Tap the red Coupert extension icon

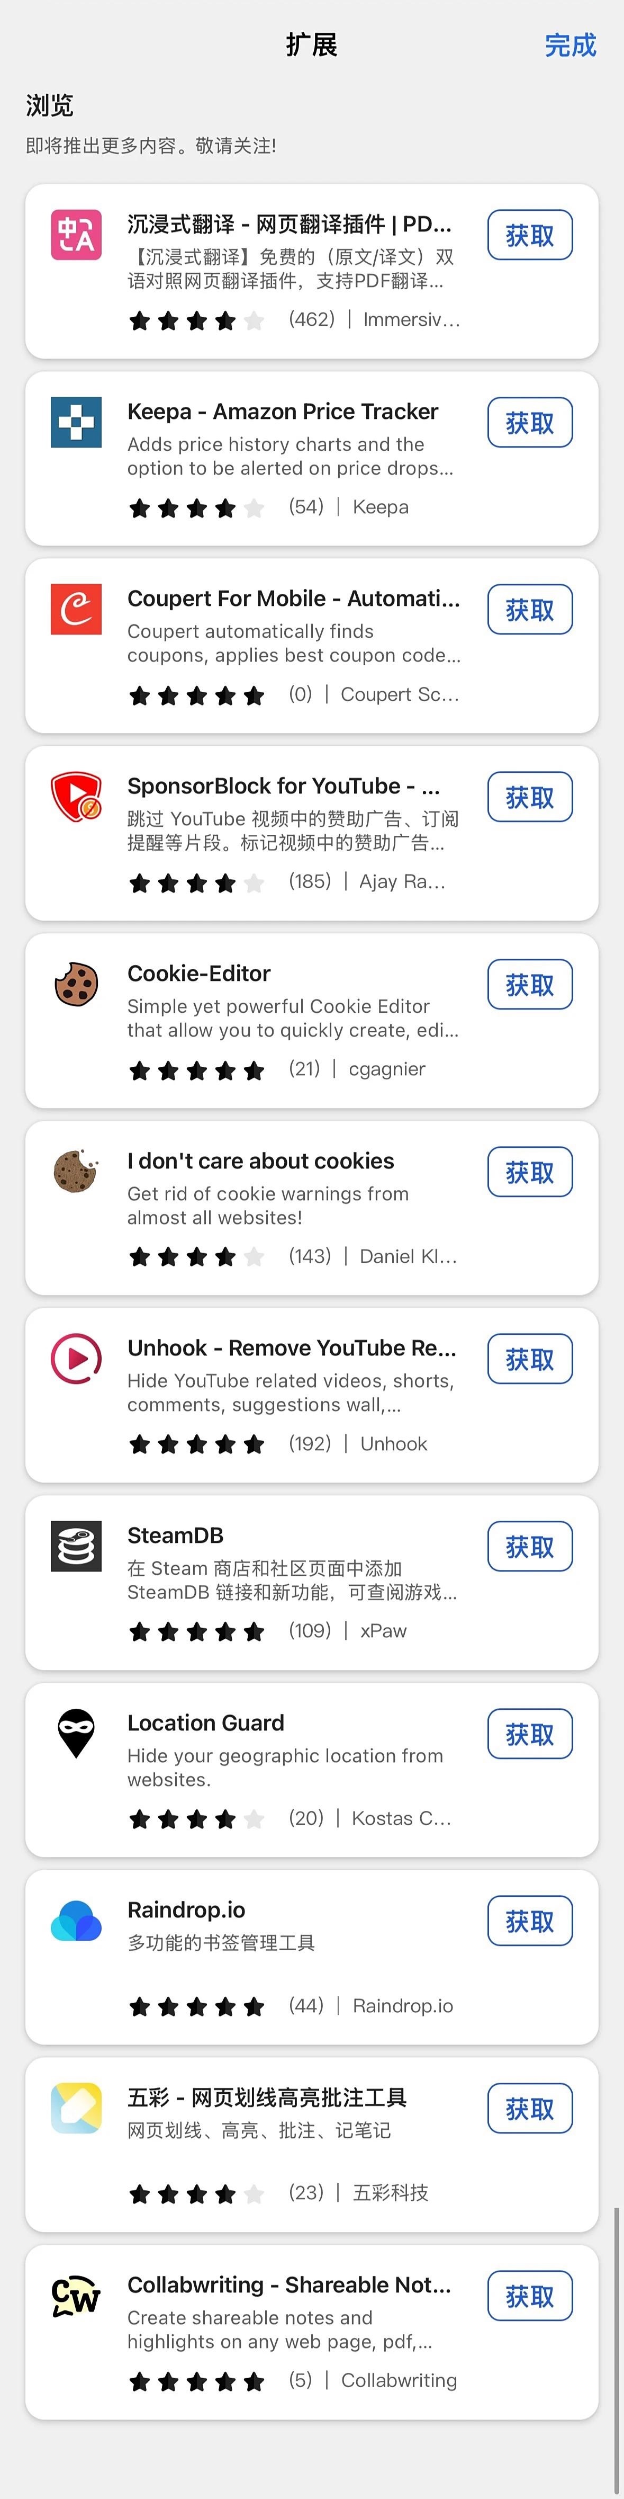(x=76, y=609)
